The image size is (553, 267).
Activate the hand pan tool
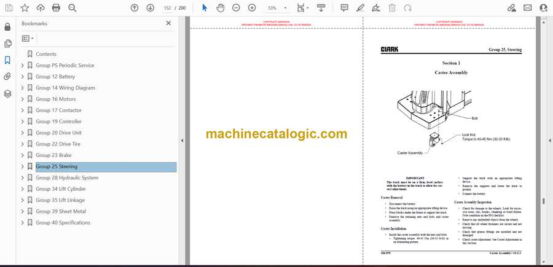[x=220, y=8]
